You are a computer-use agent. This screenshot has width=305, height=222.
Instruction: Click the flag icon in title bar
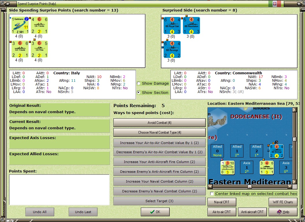point(275,3)
